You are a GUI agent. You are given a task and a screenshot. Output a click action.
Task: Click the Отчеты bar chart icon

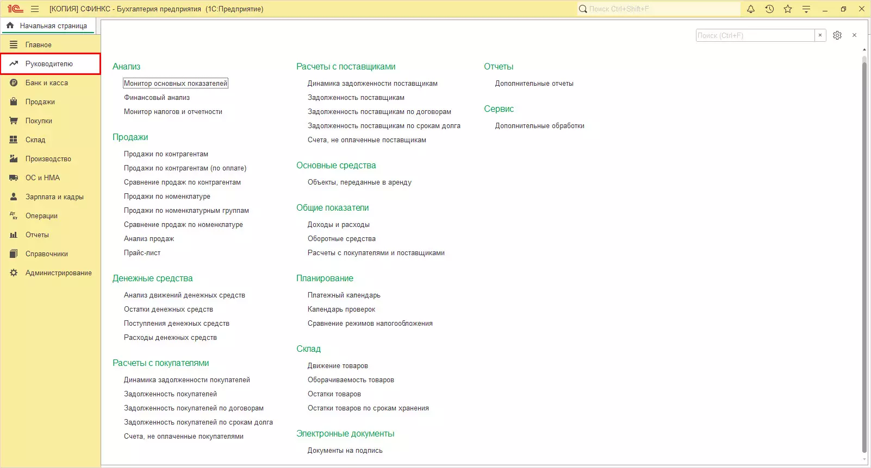[x=14, y=235]
